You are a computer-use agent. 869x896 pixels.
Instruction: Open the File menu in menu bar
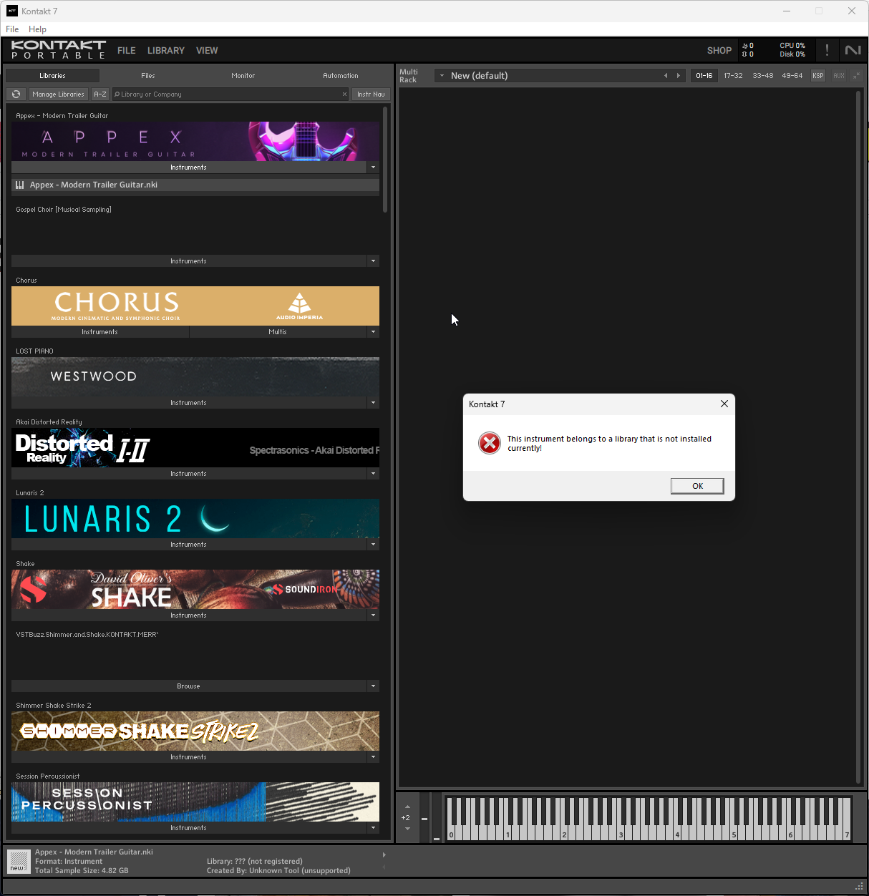[12, 29]
